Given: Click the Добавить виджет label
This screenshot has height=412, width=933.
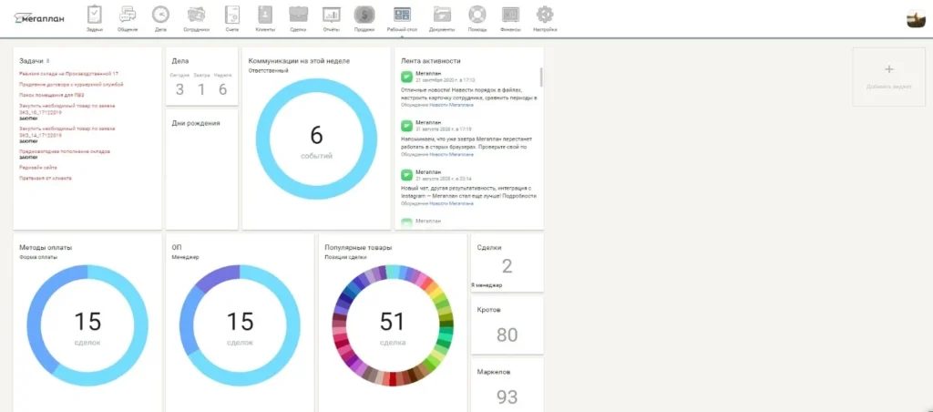Looking at the screenshot, I should pyautogui.click(x=889, y=87).
